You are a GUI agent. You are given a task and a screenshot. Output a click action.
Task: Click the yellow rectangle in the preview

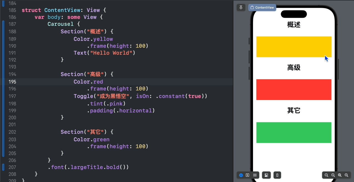(294, 47)
